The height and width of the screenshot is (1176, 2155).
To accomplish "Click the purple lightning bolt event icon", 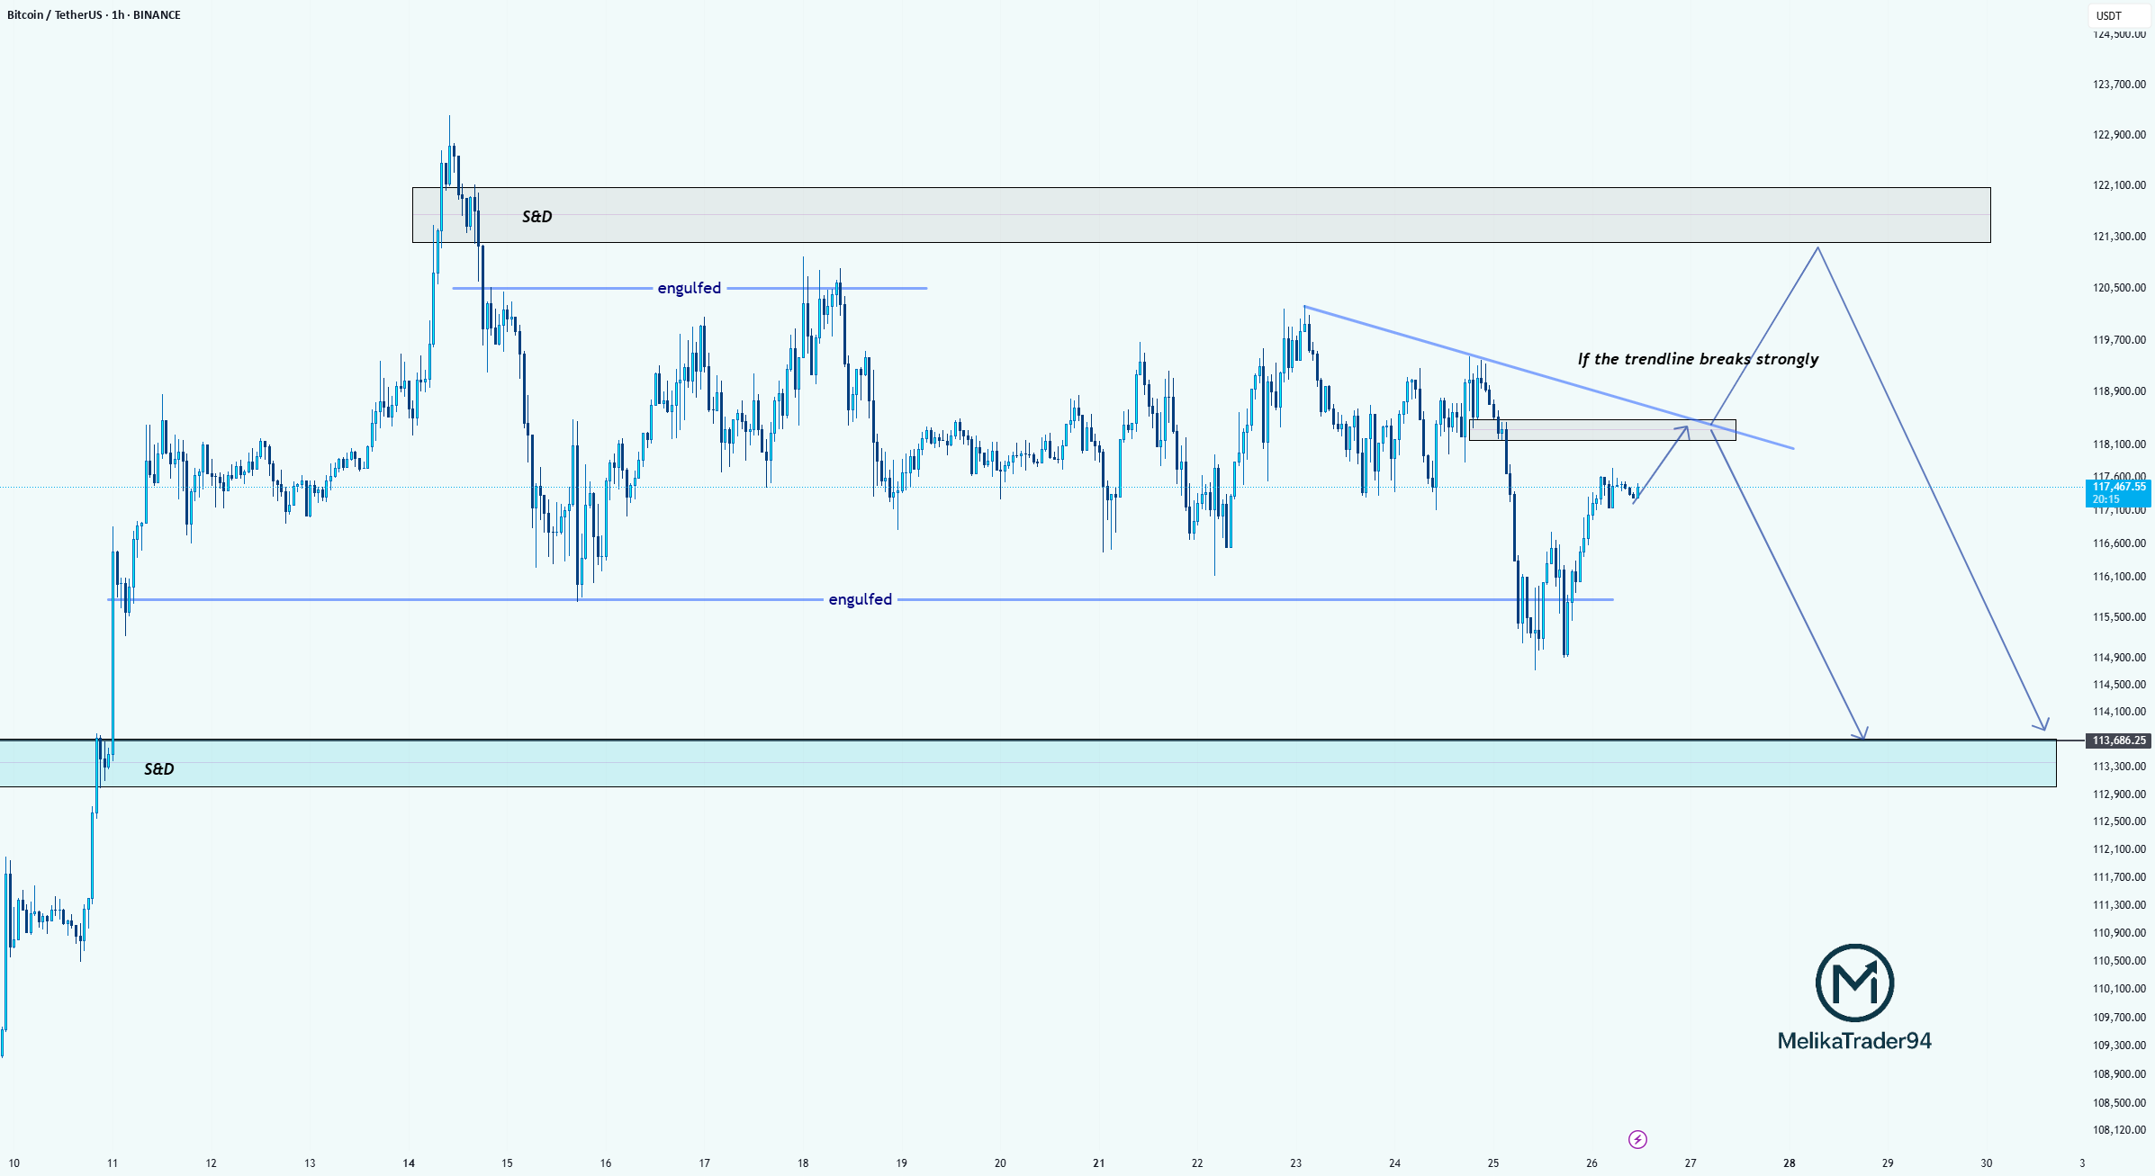I will click(1637, 1140).
